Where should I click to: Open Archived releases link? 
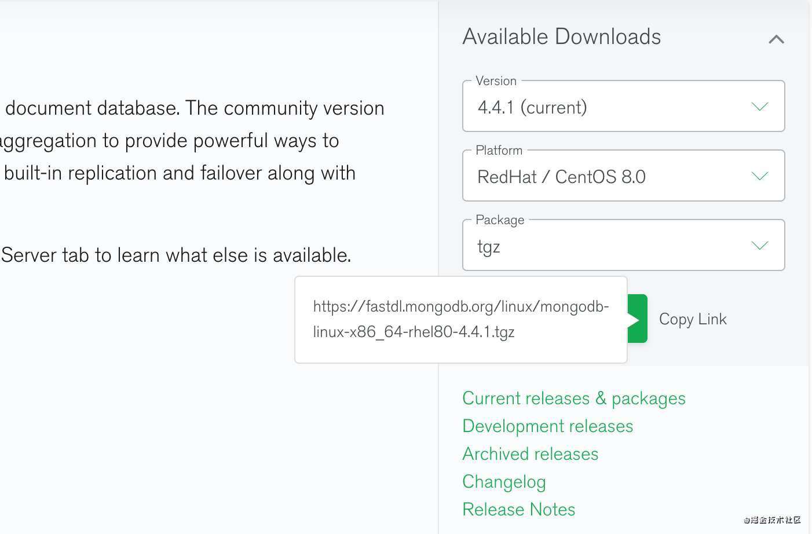click(531, 454)
